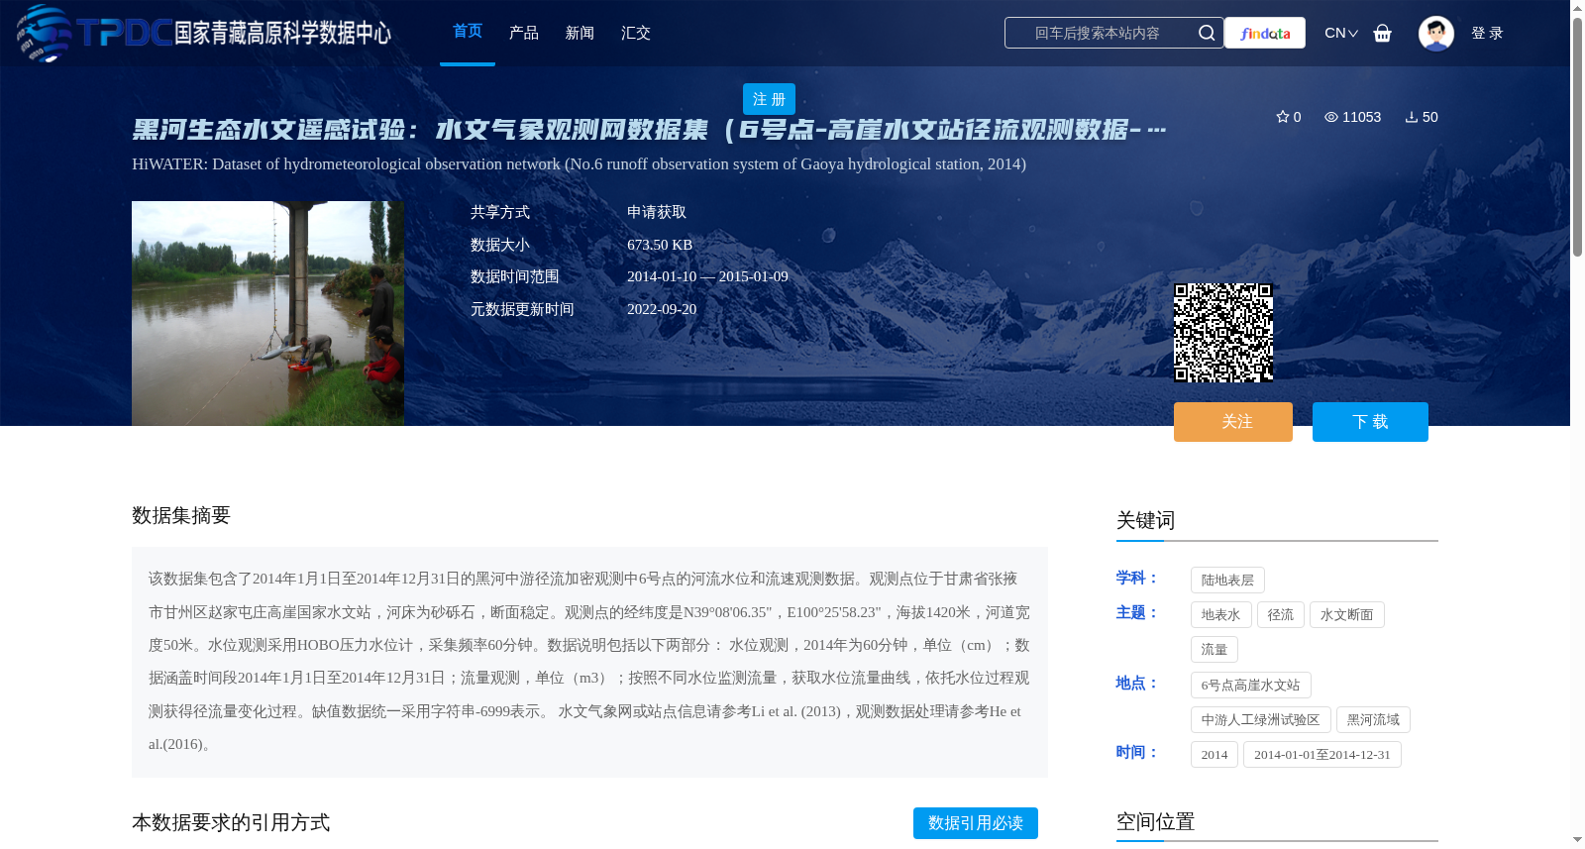Click the 注册 register button
This screenshot has width=1585, height=849.
click(769, 99)
